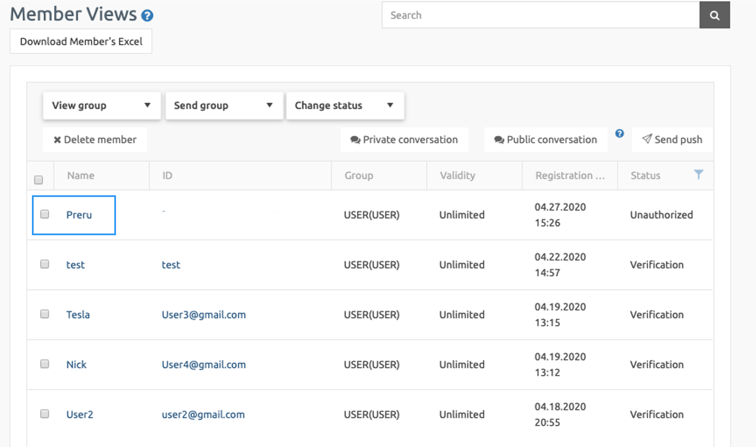Viewport: 756px width, 447px height.
Task: Start a Private conversation
Action: pyautogui.click(x=404, y=139)
